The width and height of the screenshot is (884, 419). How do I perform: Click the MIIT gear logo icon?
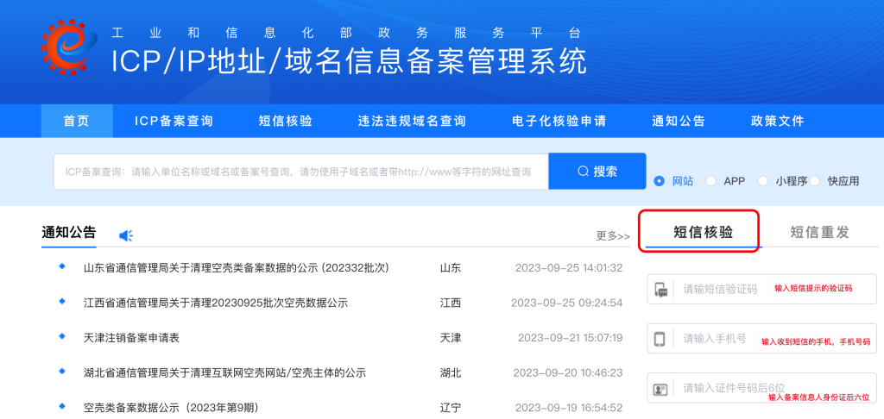click(68, 47)
